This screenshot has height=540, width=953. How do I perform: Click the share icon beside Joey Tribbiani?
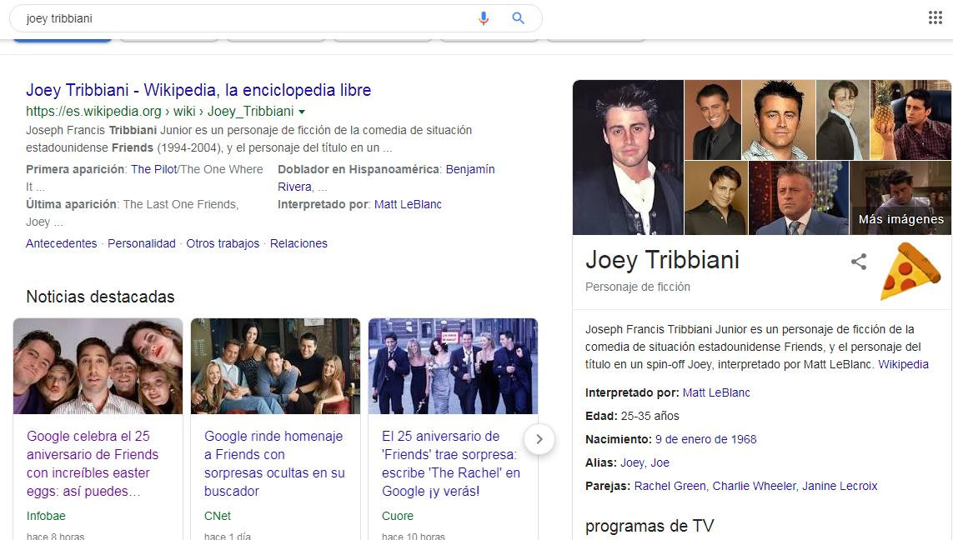point(859,262)
